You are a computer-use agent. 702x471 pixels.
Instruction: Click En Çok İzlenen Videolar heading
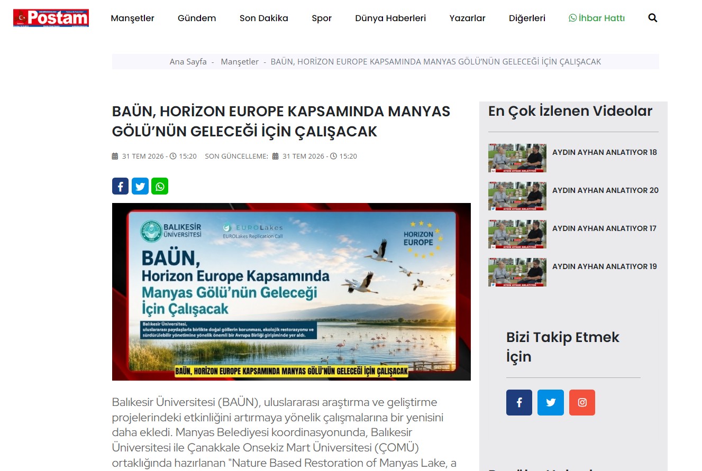point(570,111)
